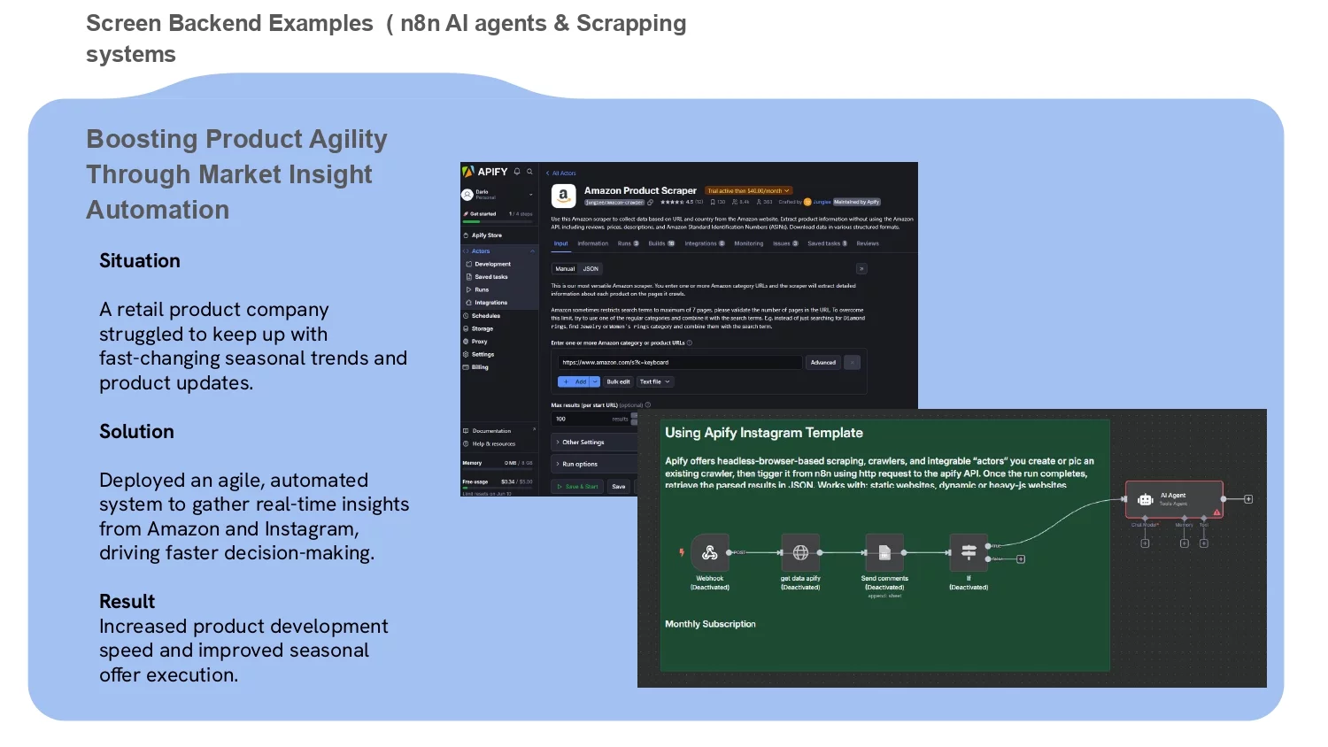Open Apify Store in sidebar

pos(483,235)
